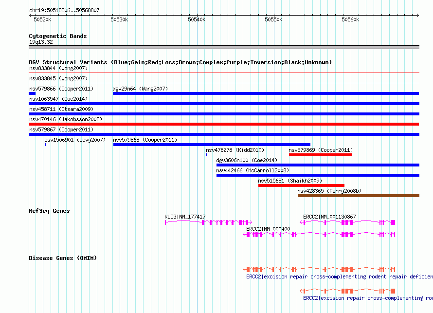Viewport: 433px width, 313px height.
Task: Click the brown nsv428365 (Perry2008b) complex bar
Action: point(359,196)
